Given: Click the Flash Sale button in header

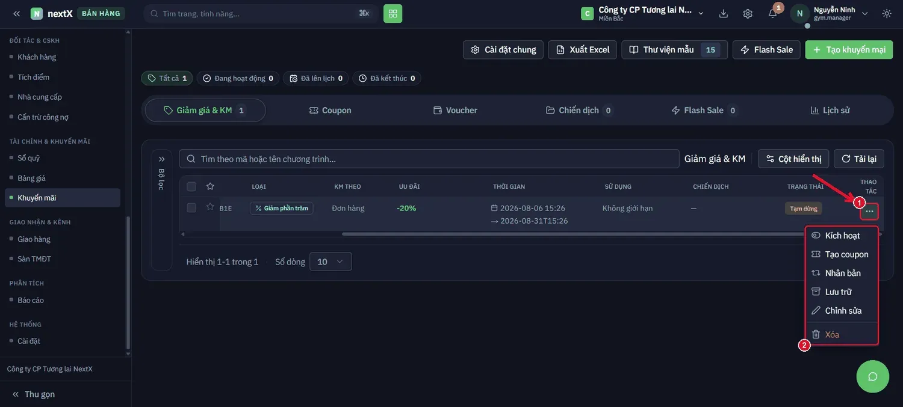Looking at the screenshot, I should pyautogui.click(x=766, y=49).
